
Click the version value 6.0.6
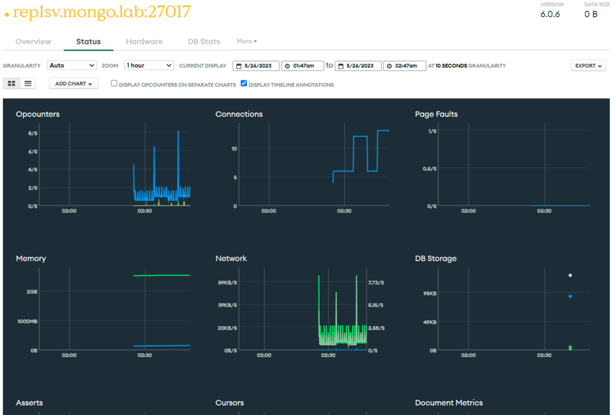click(550, 14)
